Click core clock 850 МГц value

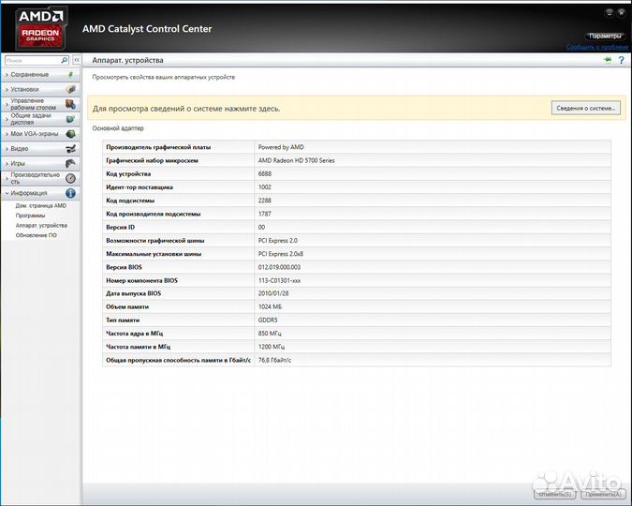coord(270,334)
